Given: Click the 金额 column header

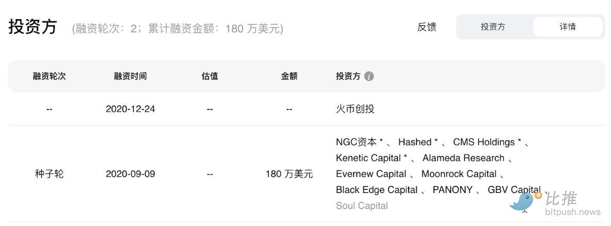Looking at the screenshot, I should coord(289,76).
